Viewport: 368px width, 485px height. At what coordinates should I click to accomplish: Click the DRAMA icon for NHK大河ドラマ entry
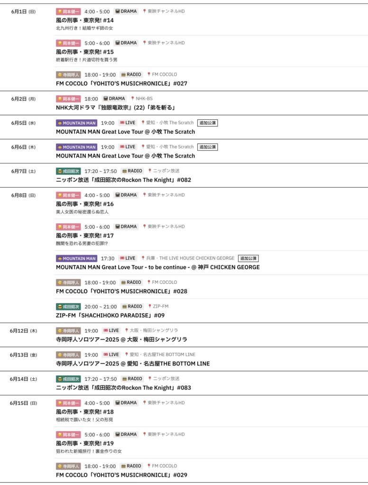click(106, 99)
